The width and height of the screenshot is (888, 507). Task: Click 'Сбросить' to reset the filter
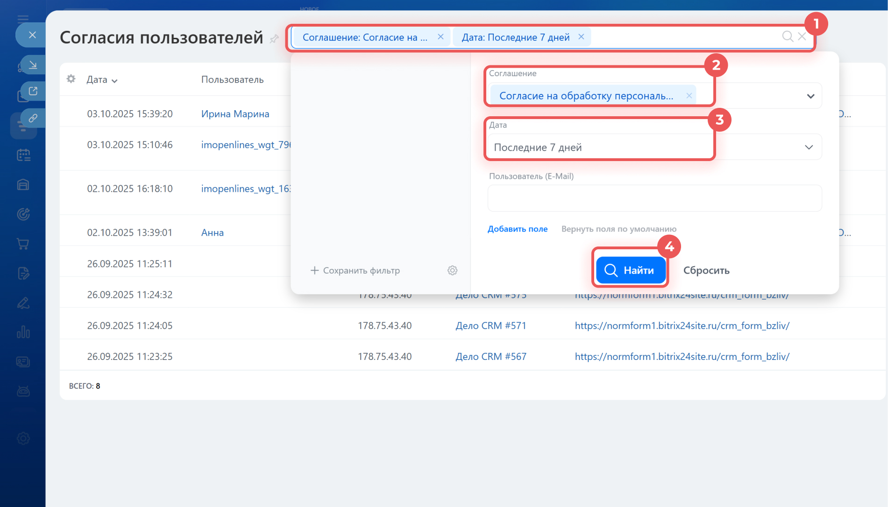point(706,270)
